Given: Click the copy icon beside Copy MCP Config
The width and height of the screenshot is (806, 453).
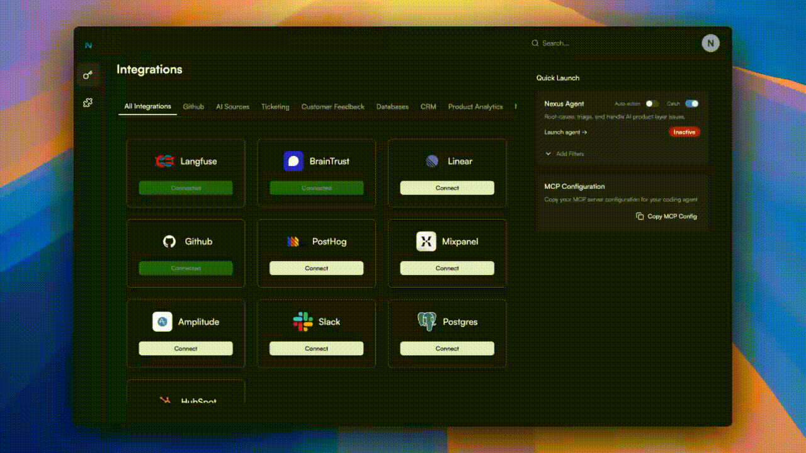Looking at the screenshot, I should (x=640, y=216).
